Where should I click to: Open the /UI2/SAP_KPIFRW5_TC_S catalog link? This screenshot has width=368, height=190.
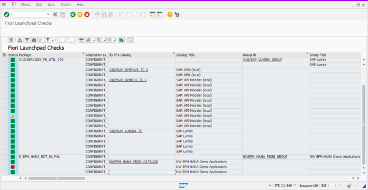[128, 70]
